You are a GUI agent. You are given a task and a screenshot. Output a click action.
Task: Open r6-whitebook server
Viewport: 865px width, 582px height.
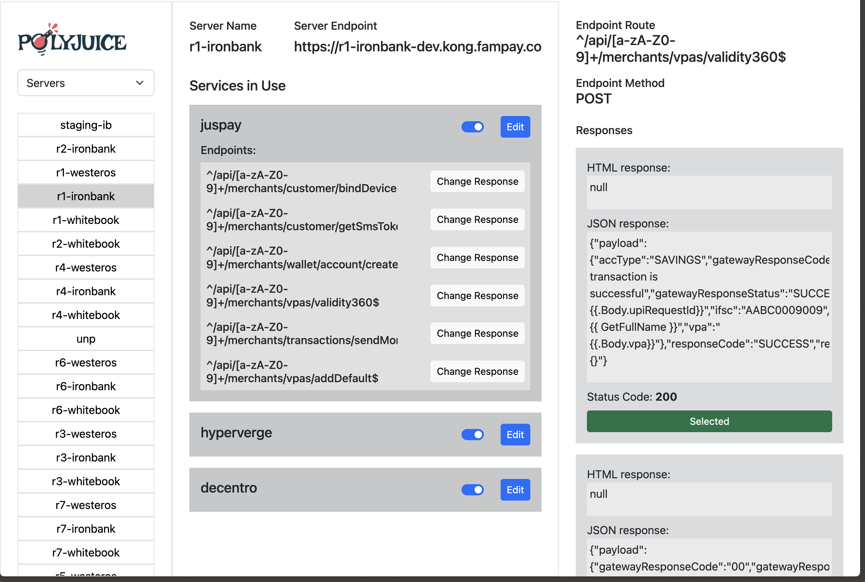point(86,410)
